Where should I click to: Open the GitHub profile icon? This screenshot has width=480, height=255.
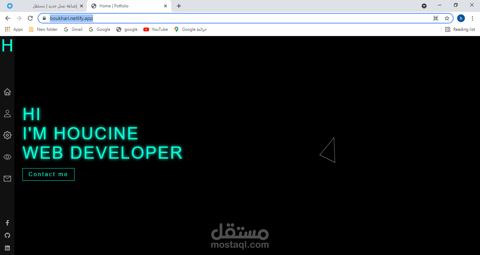(x=7, y=235)
